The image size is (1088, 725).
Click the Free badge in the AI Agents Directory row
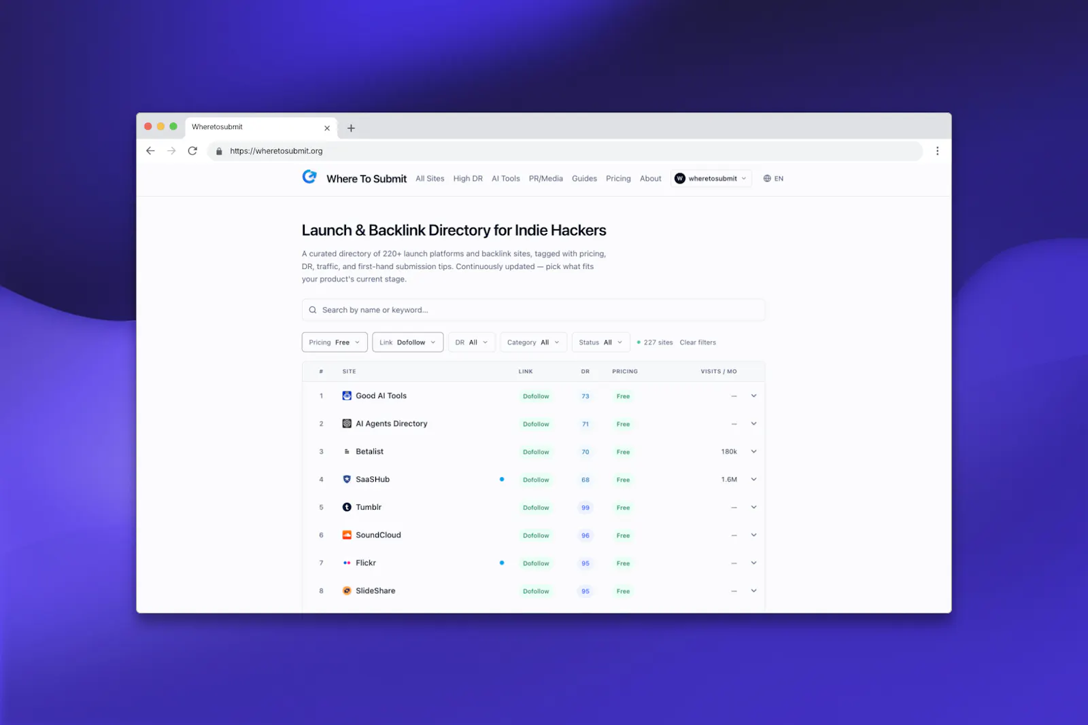623,424
